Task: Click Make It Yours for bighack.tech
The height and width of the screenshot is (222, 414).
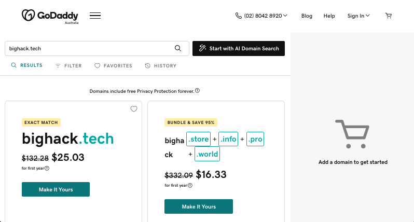Action: pyautogui.click(x=56, y=189)
